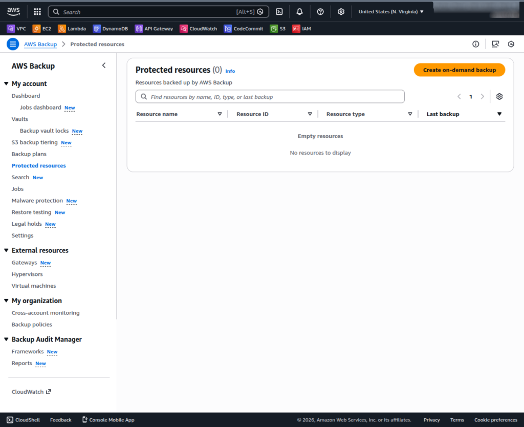Open the Privacy link in footer
This screenshot has width=524, height=427.
coord(431,420)
